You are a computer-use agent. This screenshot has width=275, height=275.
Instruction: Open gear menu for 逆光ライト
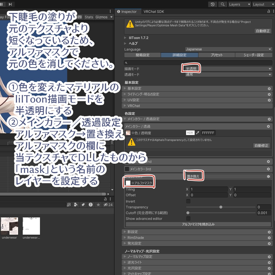click(269, 263)
